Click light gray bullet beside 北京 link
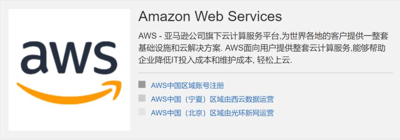Screen dimensions: 400x140 click(x=142, y=112)
